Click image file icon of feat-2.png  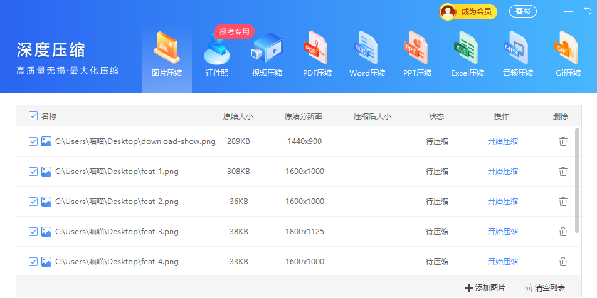[x=46, y=202]
